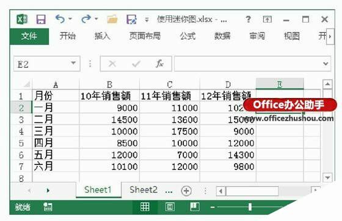Open Insert Function fx dialog

click(x=159, y=63)
